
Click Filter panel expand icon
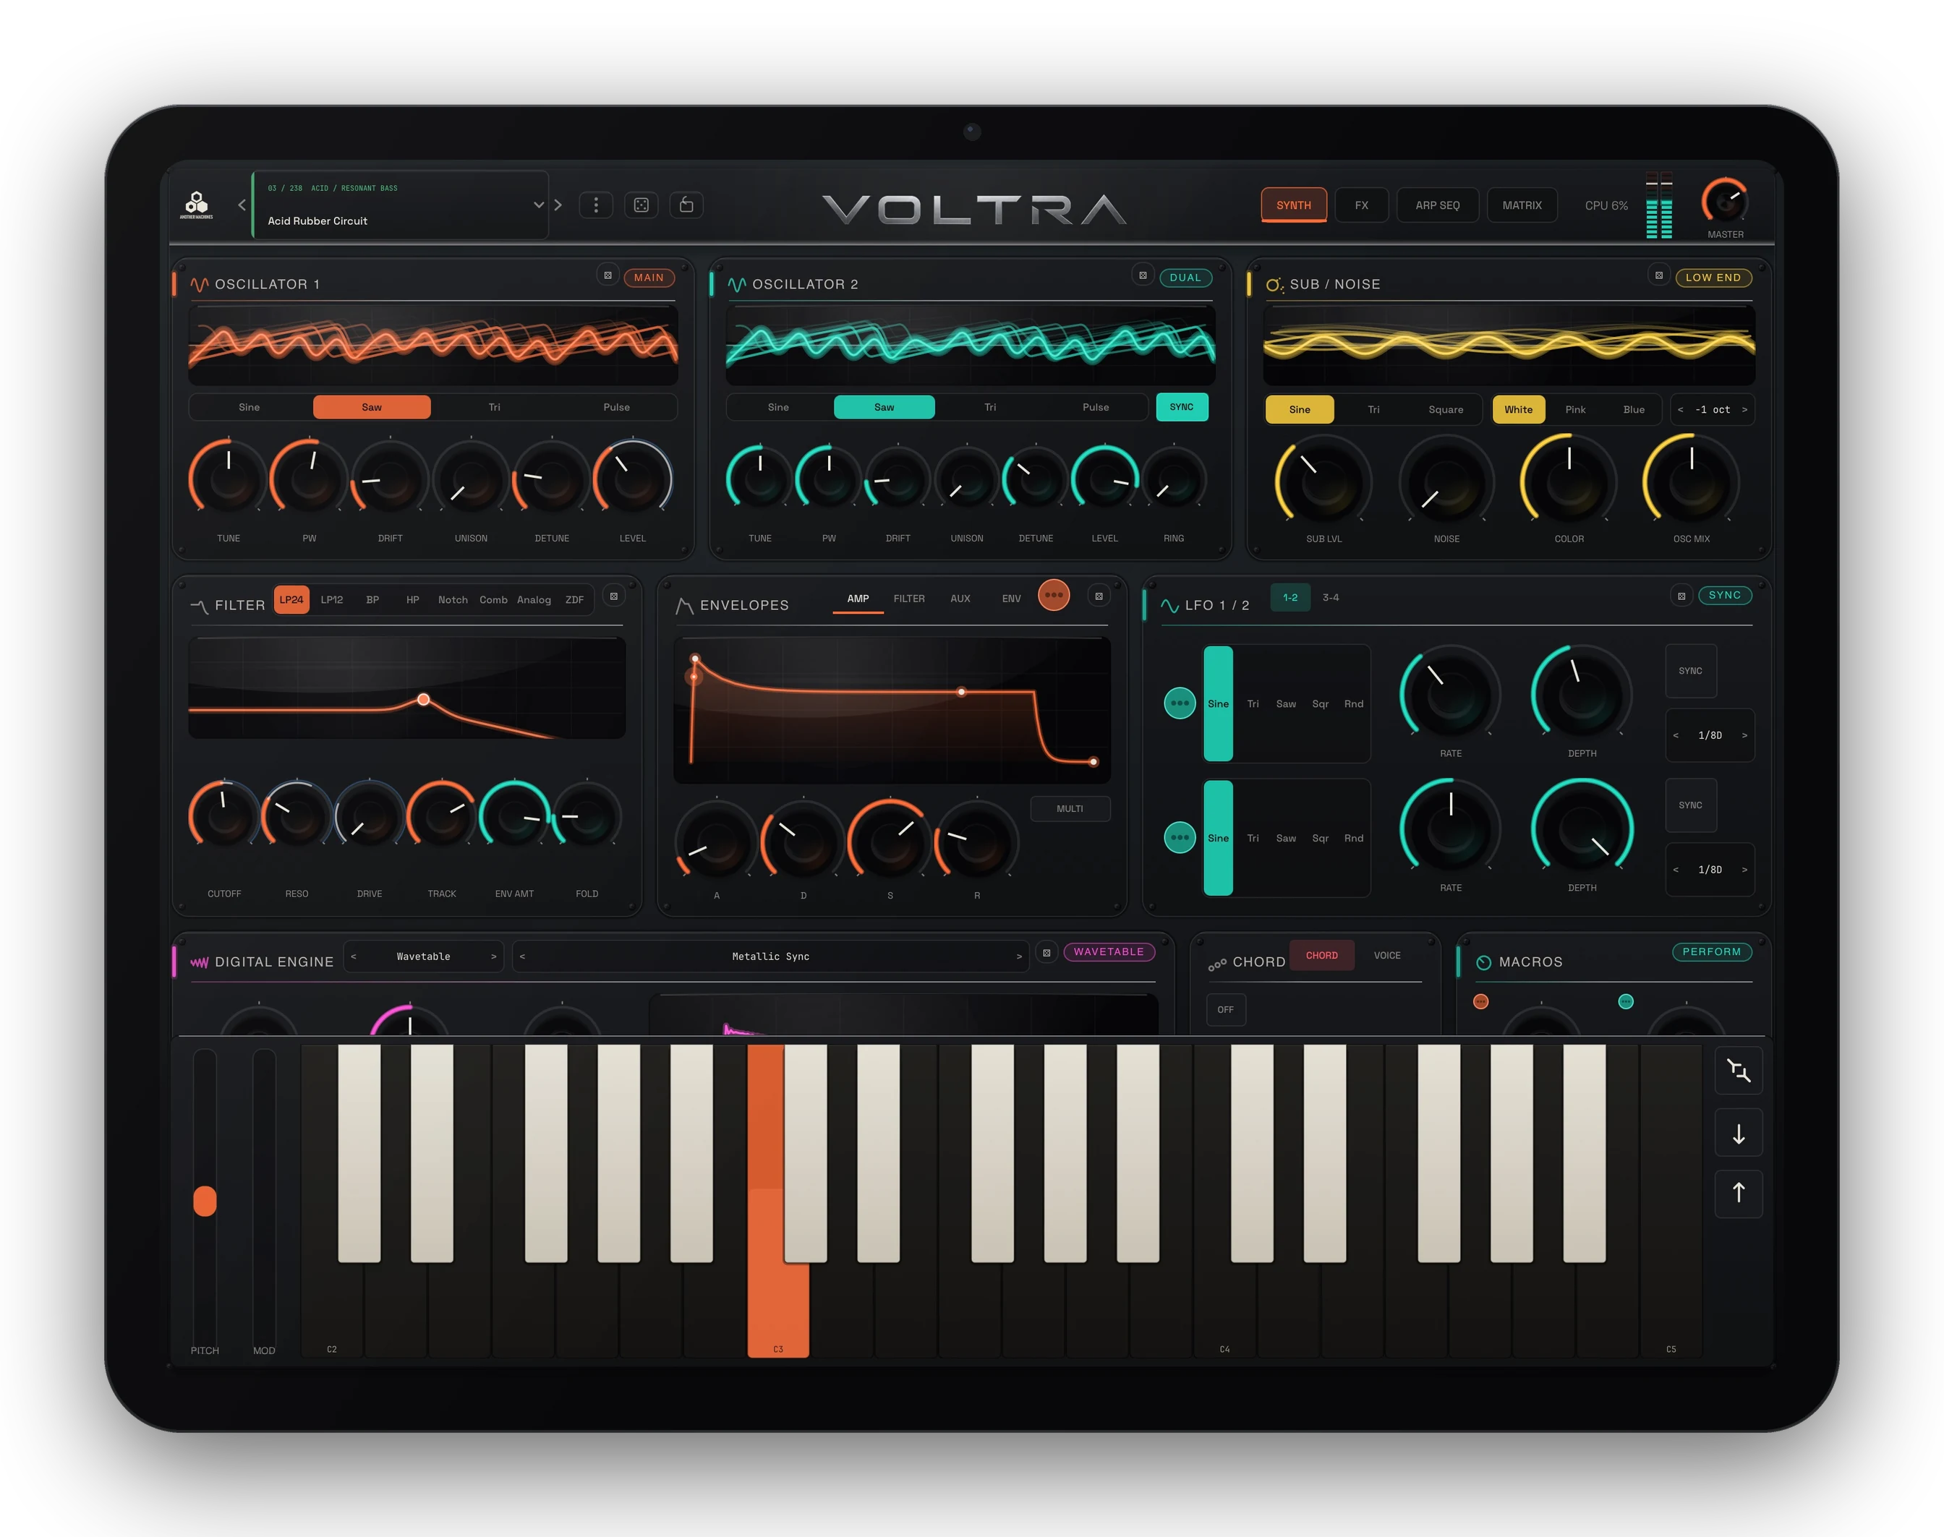[x=614, y=596]
